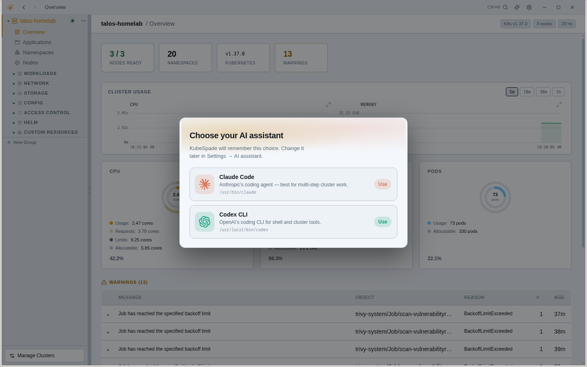Click the Overview grid icon in sidebar

click(x=17, y=32)
